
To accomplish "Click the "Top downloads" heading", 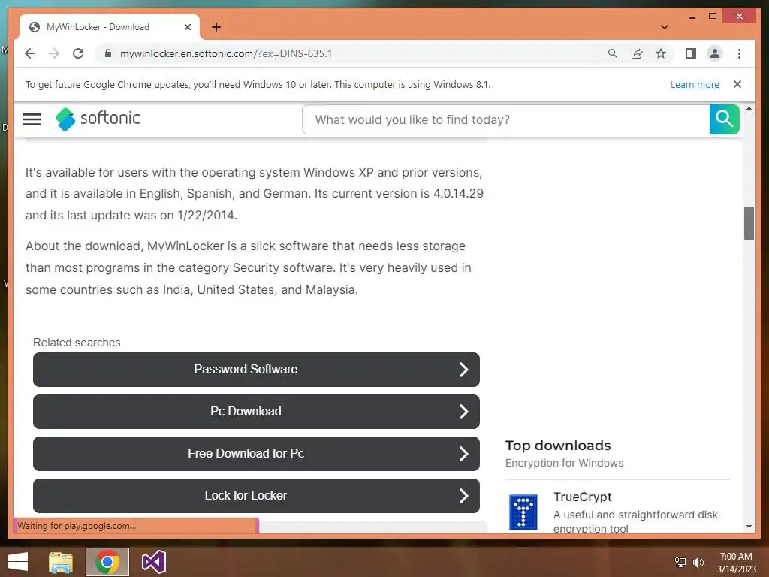I will (x=558, y=446).
